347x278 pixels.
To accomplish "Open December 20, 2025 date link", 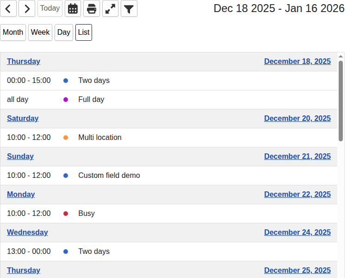I will tap(297, 119).
